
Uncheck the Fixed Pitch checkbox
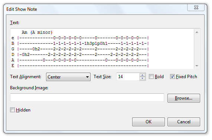(172, 77)
